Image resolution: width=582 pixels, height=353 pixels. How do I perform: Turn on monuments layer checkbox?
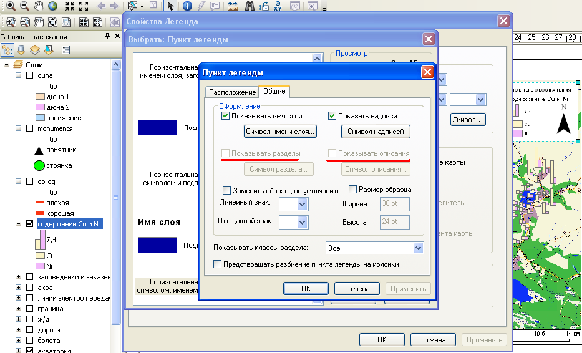pyautogui.click(x=30, y=128)
